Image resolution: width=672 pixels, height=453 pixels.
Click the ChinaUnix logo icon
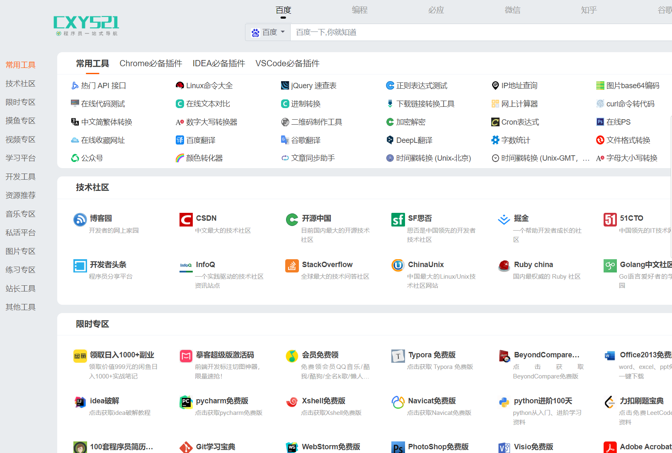tap(398, 265)
